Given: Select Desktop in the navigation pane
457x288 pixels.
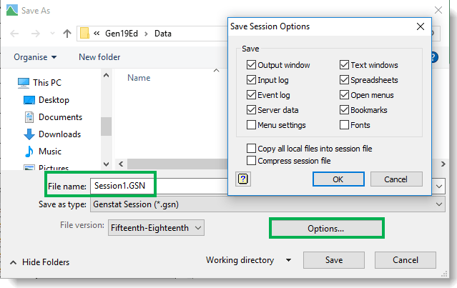Looking at the screenshot, I should [54, 100].
